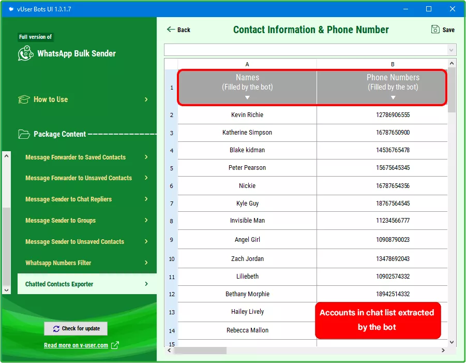Select Message Sender to Unsaved Contacts
This screenshot has width=466, height=363.
(74, 242)
